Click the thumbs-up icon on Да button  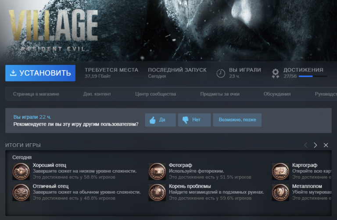153,120
